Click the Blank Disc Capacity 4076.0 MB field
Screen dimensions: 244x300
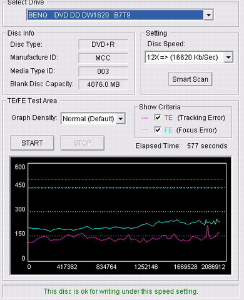(x=103, y=84)
